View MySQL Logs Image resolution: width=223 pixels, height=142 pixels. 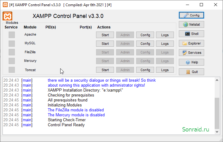click(x=165, y=44)
